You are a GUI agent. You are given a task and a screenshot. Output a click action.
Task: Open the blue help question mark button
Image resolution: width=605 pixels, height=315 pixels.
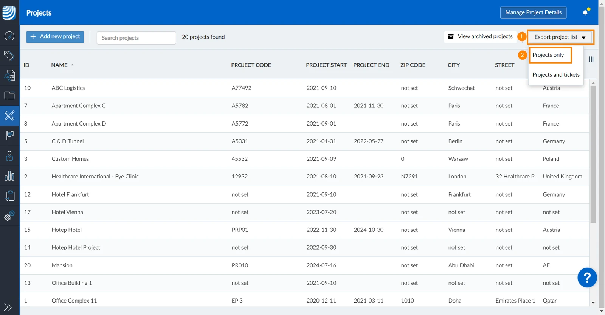[x=587, y=278]
